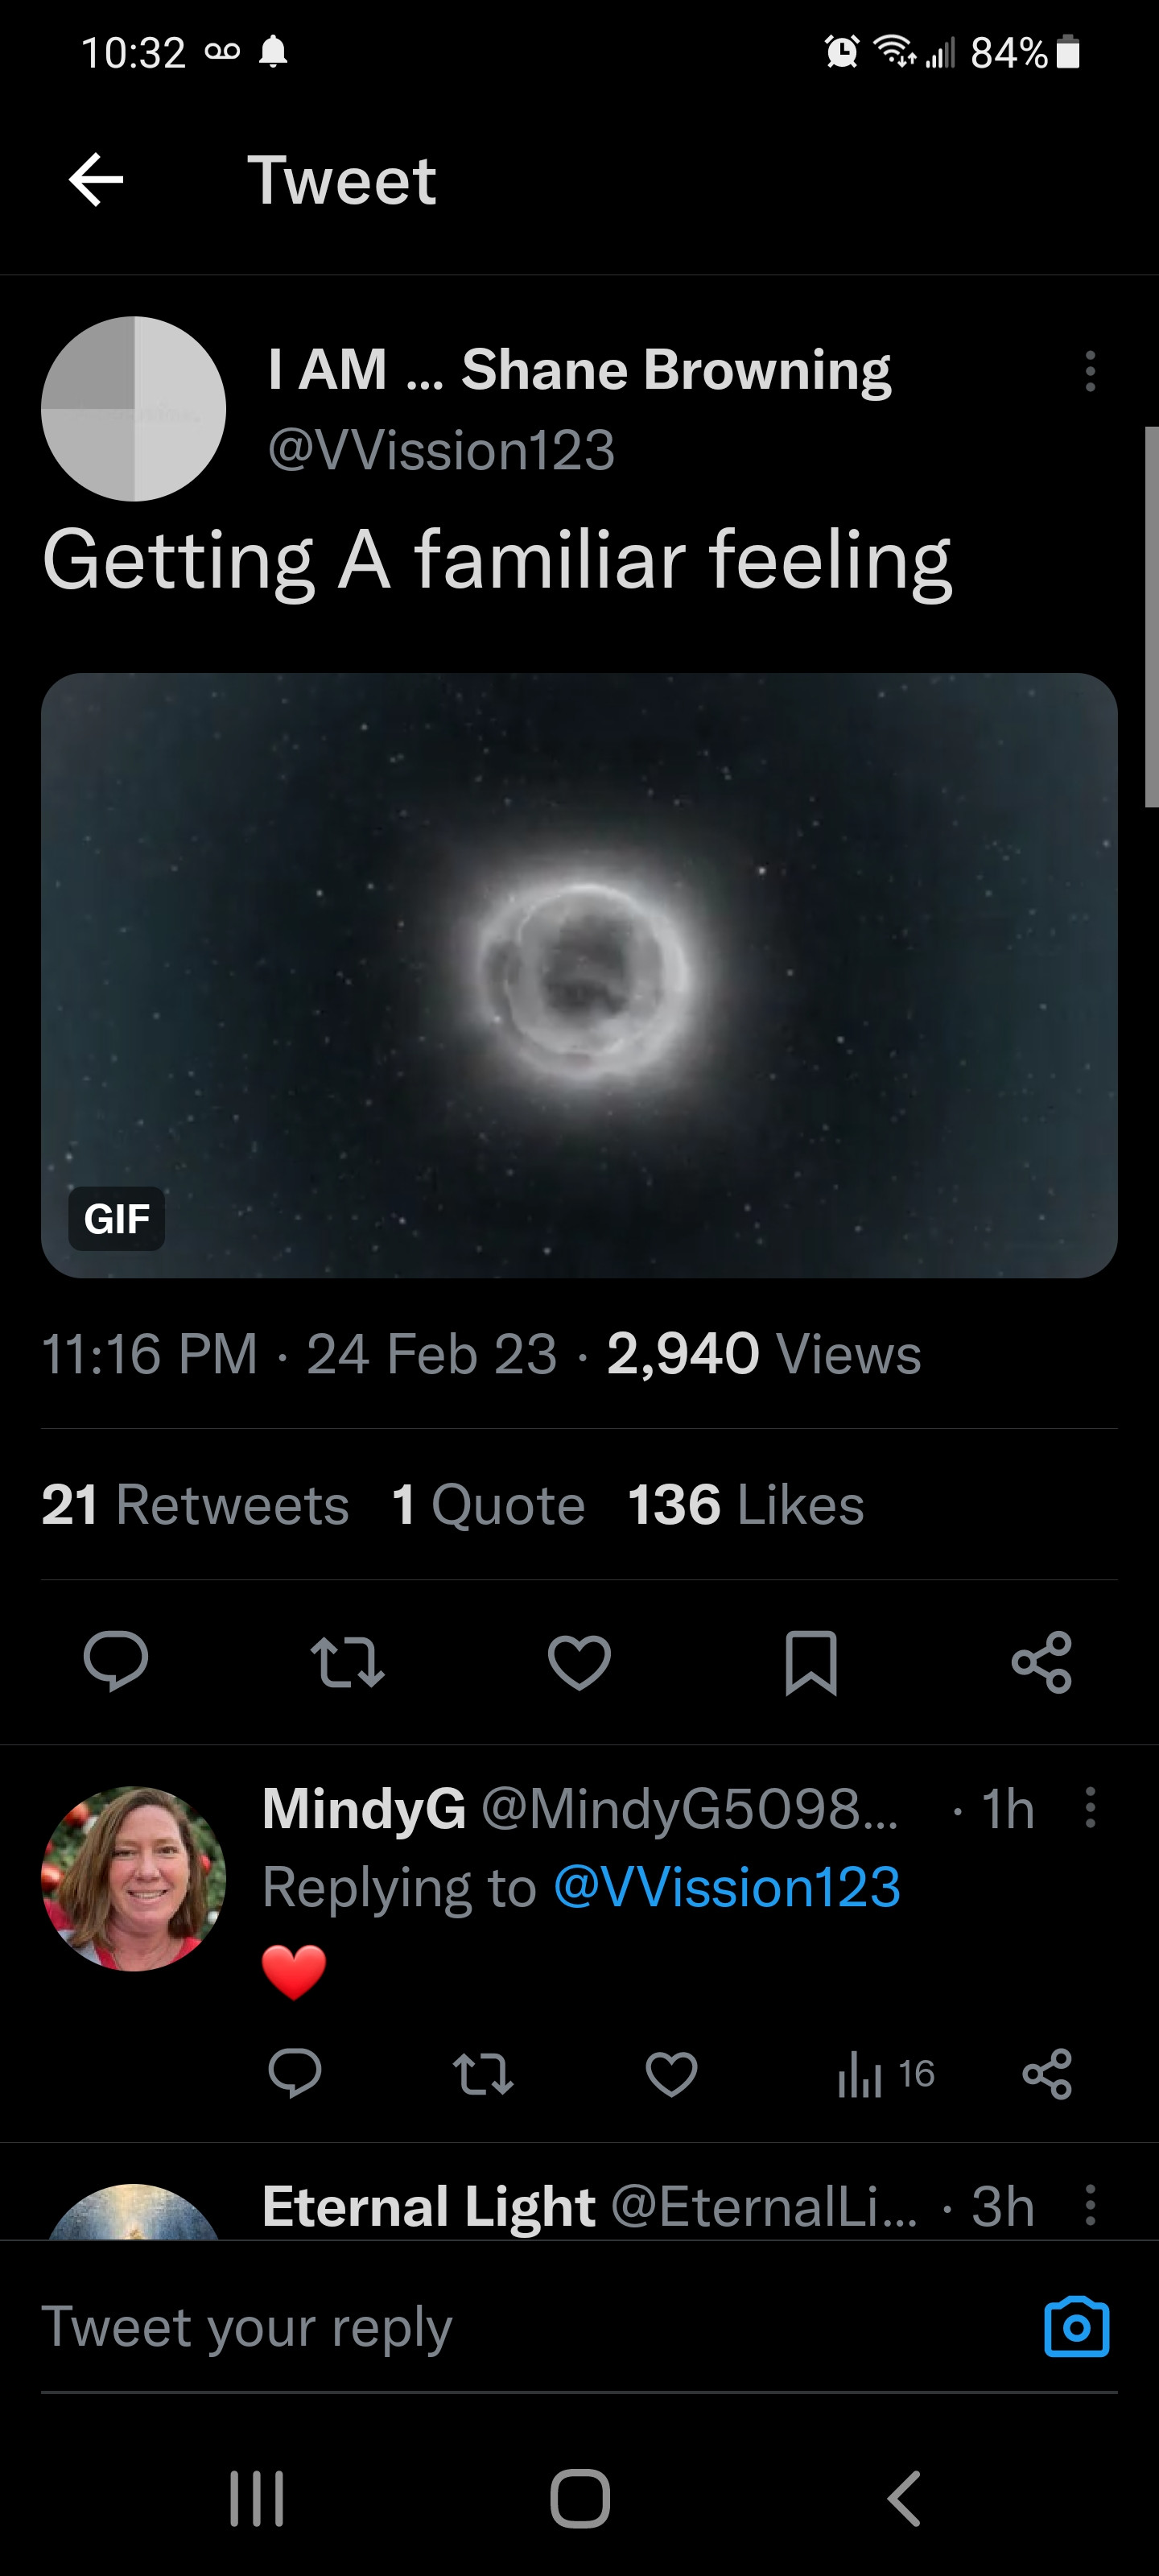This screenshot has width=1159, height=2576.
Task: Tap the Tweet your reply field
Action: pyautogui.click(x=500, y=2327)
